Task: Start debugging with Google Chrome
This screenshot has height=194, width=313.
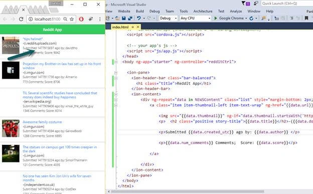Action: point(229,18)
